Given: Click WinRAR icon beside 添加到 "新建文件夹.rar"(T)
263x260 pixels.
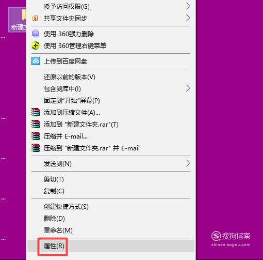Looking at the screenshot, I should click(36, 124).
